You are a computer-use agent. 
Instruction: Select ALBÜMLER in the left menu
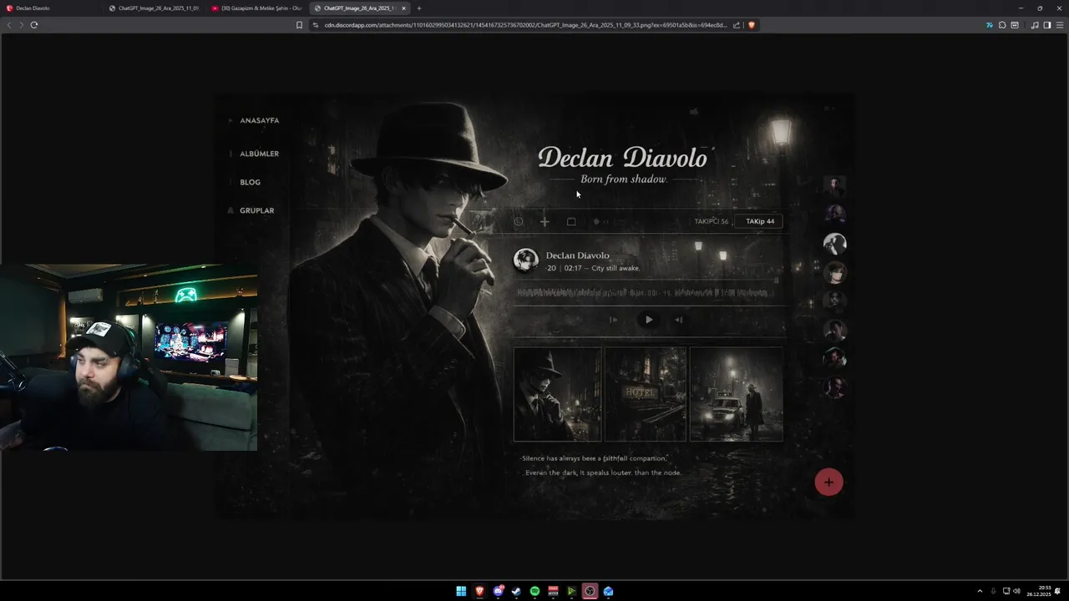click(259, 154)
